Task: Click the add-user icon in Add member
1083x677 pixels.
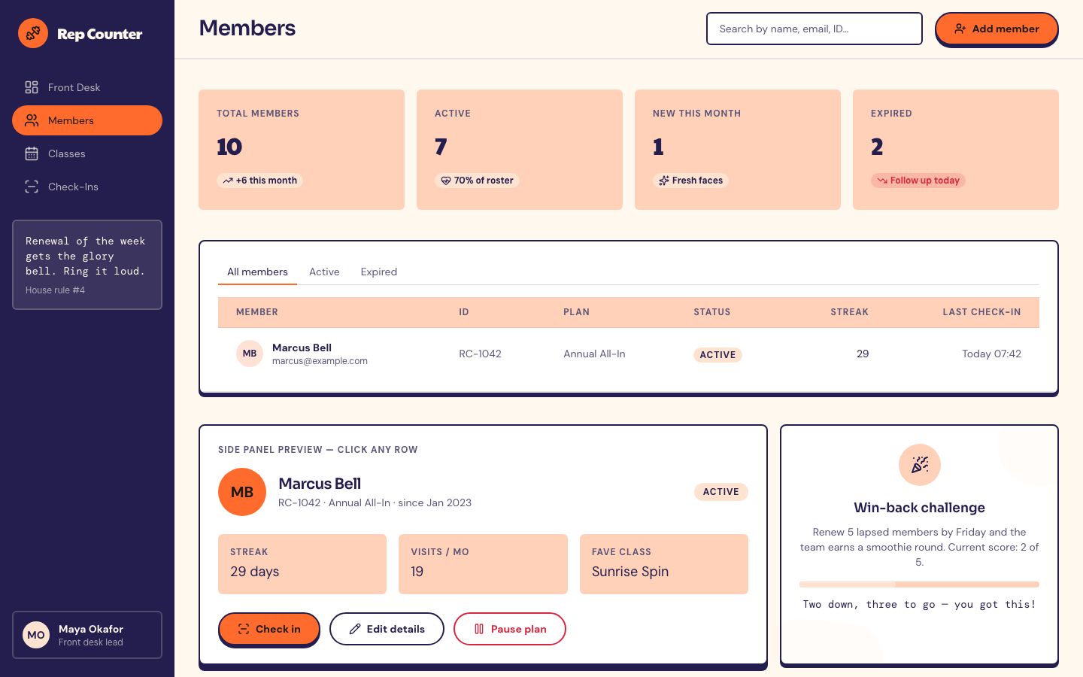Action: tap(960, 29)
